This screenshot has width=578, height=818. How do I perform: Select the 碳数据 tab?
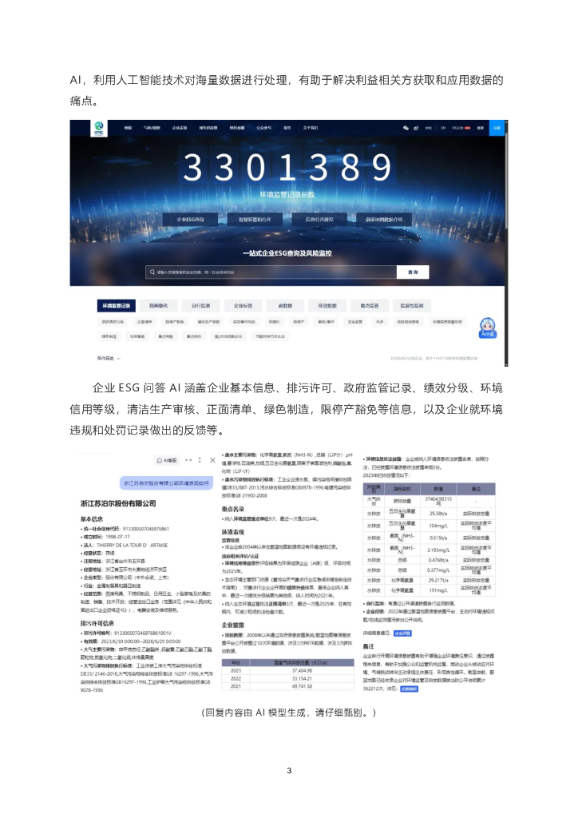(x=285, y=306)
